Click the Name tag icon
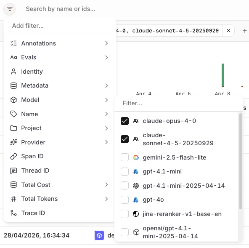 pyautogui.click(x=13, y=114)
